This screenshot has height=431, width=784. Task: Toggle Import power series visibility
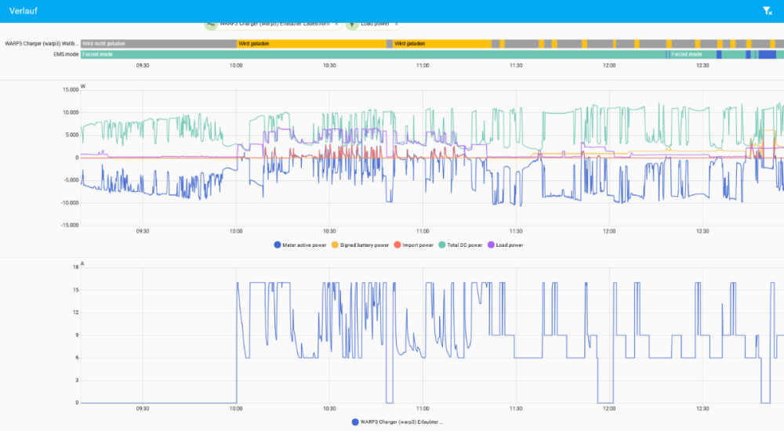pyautogui.click(x=416, y=245)
